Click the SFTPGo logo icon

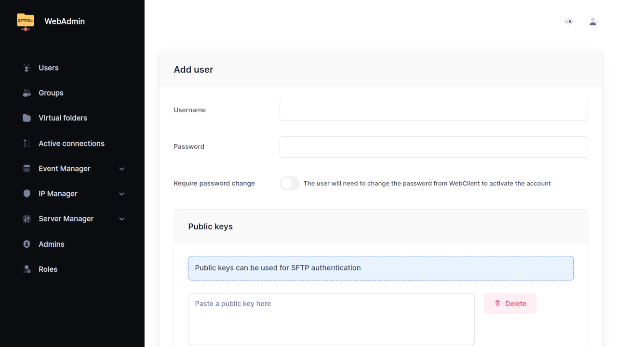[26, 21]
